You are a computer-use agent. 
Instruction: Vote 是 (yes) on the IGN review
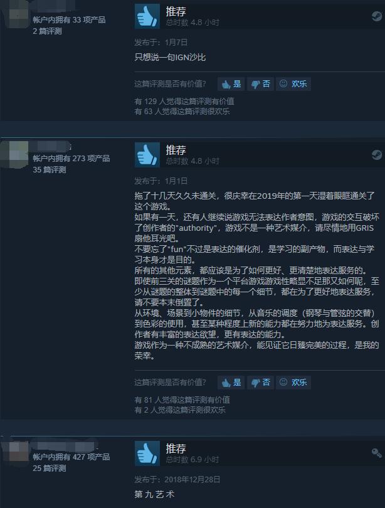(x=231, y=84)
